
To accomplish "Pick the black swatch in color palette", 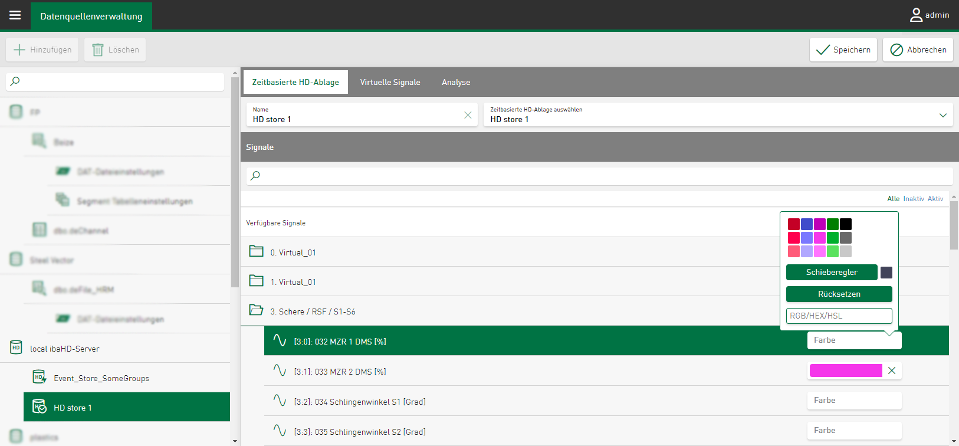I will [x=846, y=224].
